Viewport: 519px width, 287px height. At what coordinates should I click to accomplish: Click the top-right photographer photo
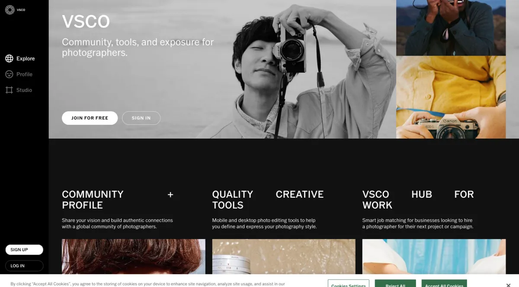[451, 28]
